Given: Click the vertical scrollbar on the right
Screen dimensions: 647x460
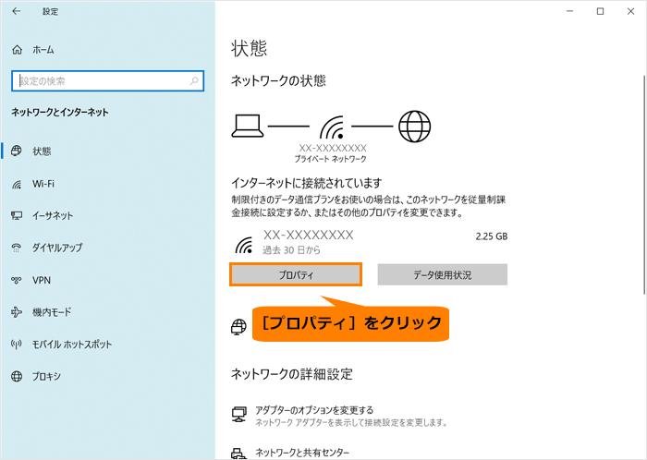Looking at the screenshot, I should tap(644, 185).
